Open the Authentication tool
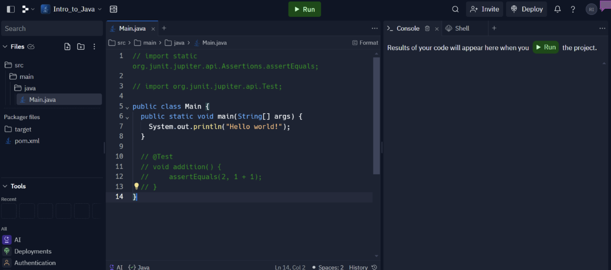 (x=29, y=263)
